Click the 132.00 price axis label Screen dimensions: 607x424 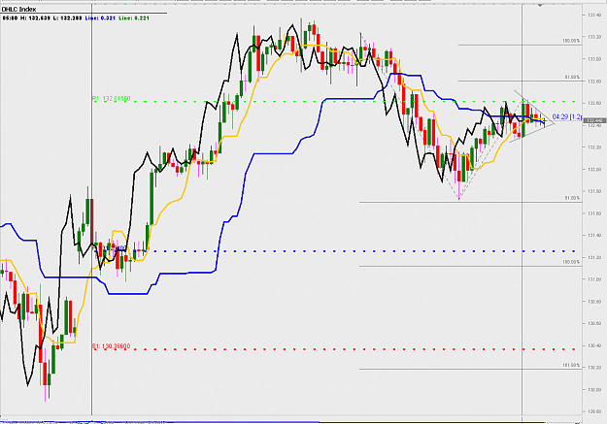point(594,170)
